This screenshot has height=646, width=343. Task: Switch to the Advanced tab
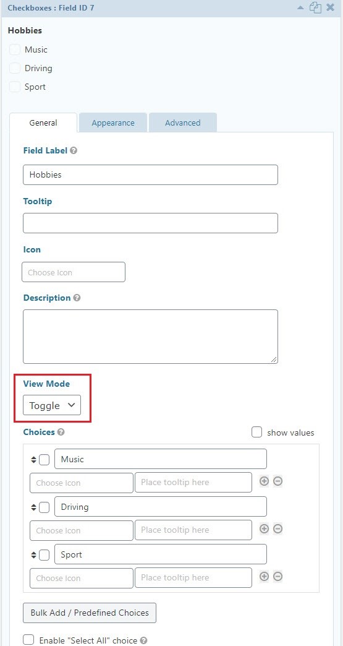[182, 123]
